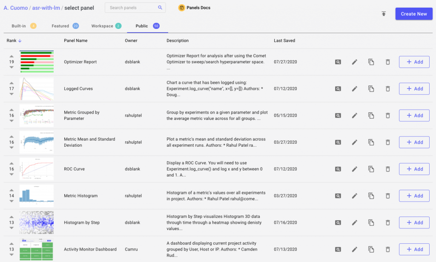Edit the Logged Curves panel

pos(355,89)
